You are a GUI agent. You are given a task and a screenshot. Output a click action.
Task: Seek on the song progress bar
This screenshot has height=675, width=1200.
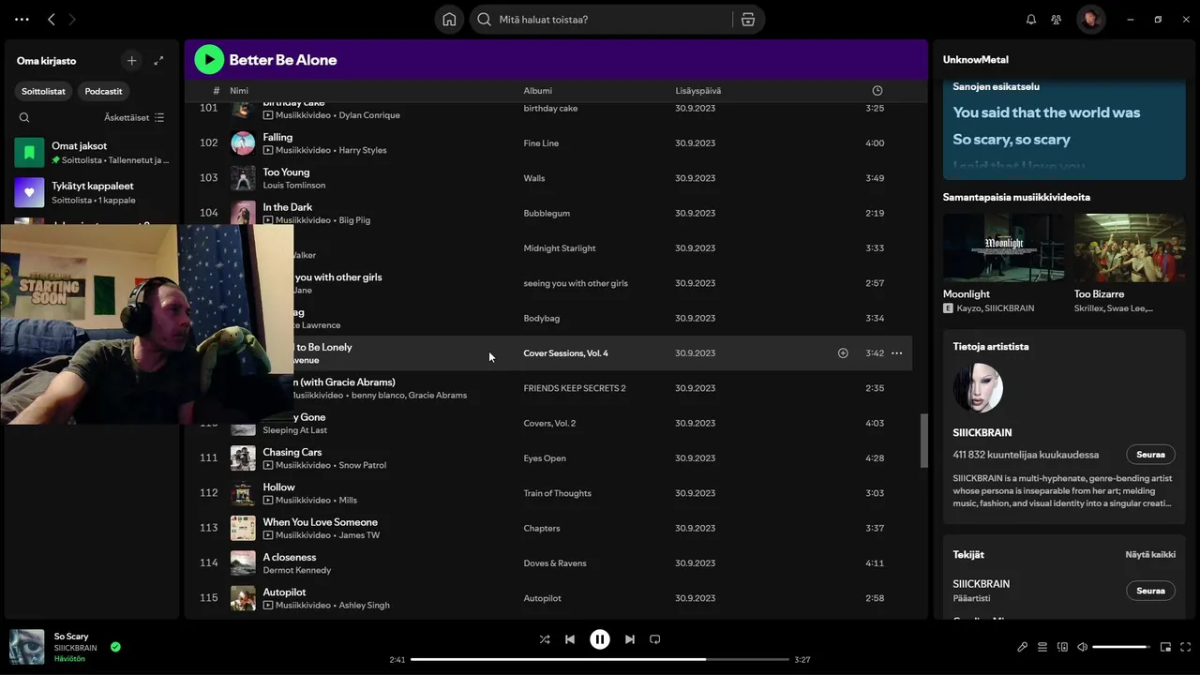[600, 659]
